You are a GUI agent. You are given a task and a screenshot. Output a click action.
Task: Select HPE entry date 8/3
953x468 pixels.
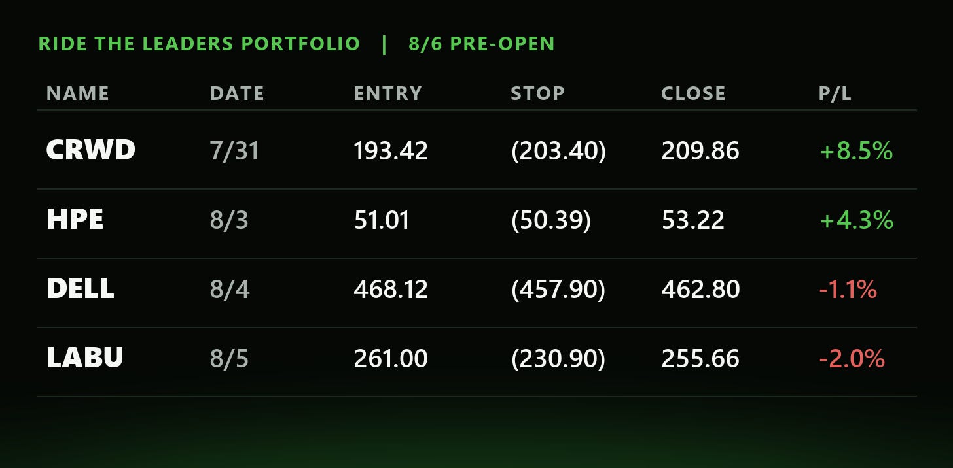229,220
